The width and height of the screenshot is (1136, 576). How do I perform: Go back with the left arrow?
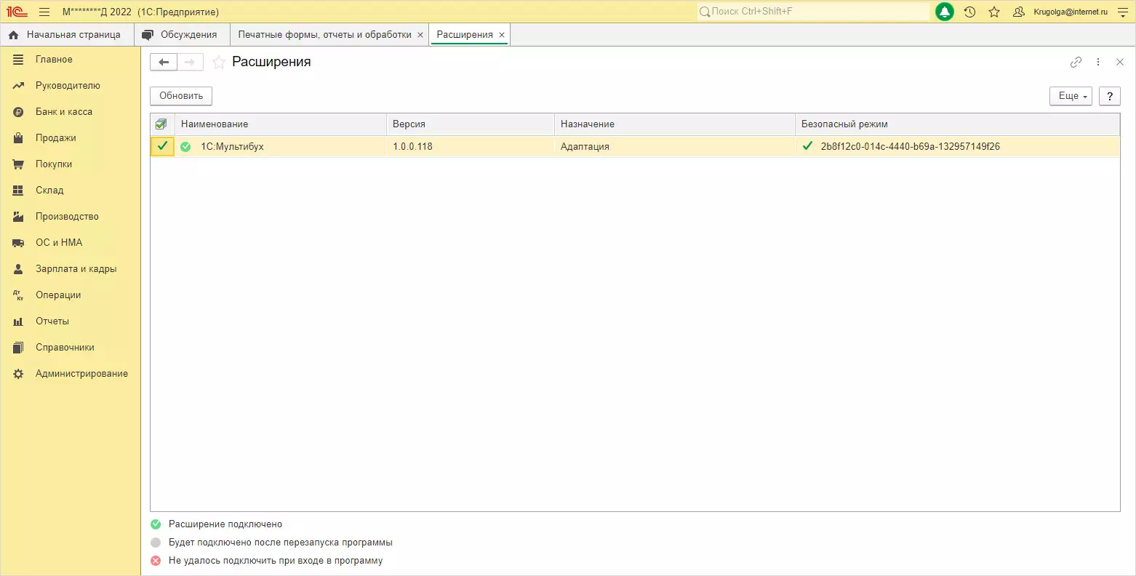pyautogui.click(x=164, y=63)
